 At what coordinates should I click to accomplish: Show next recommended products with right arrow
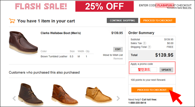point(118,98)
